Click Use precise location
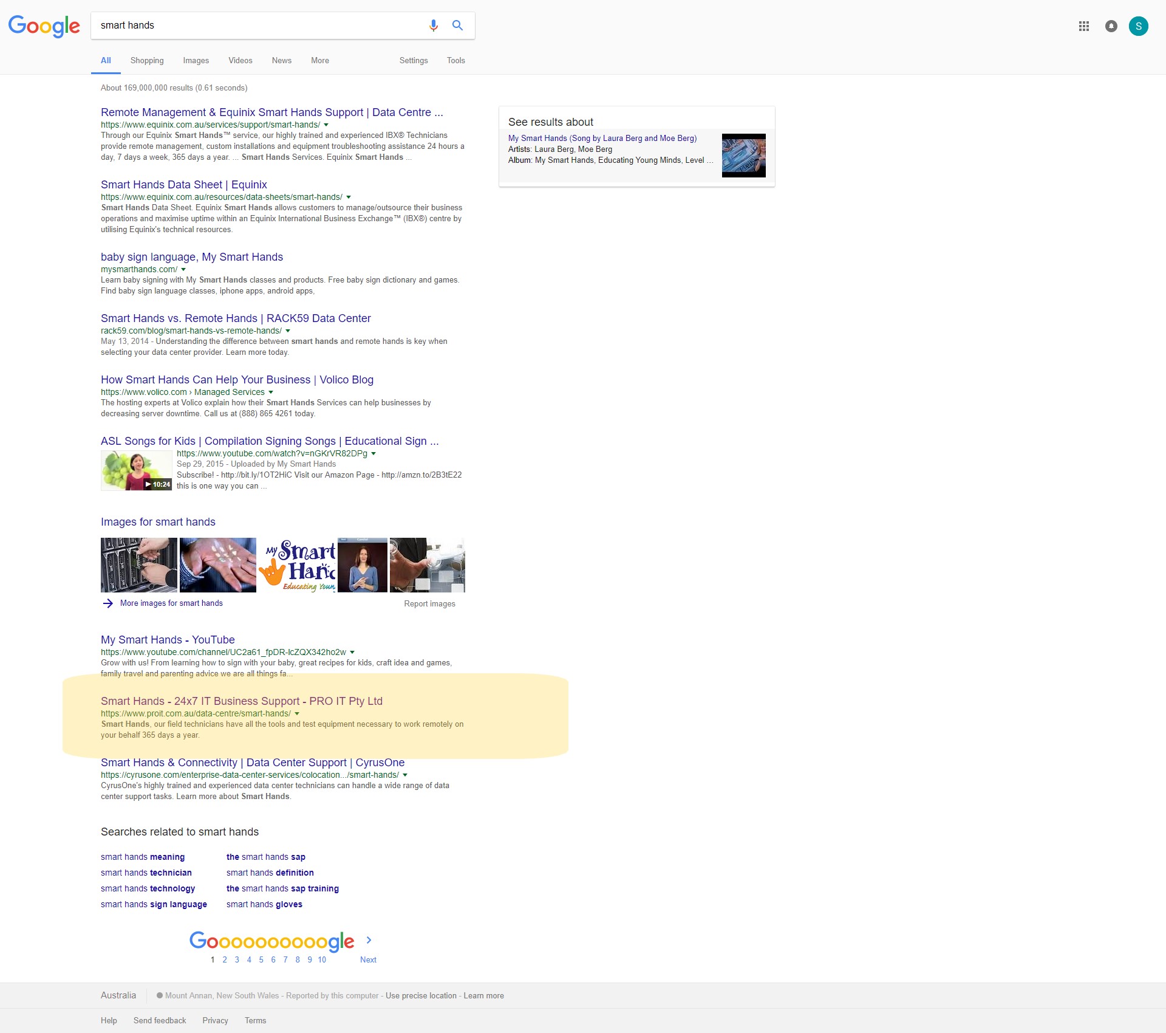The image size is (1166, 1033). pos(421,996)
